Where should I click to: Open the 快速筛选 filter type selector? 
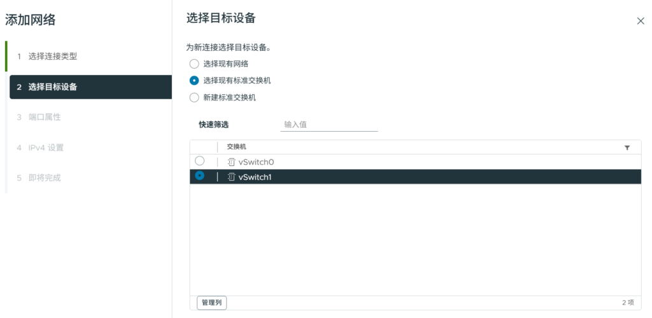(x=213, y=125)
